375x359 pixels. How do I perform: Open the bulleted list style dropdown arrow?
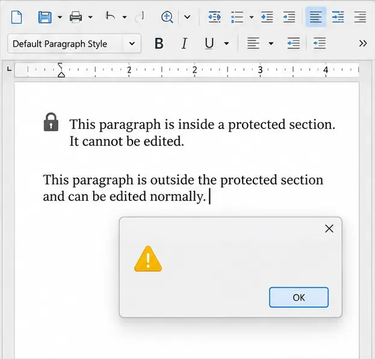(252, 17)
